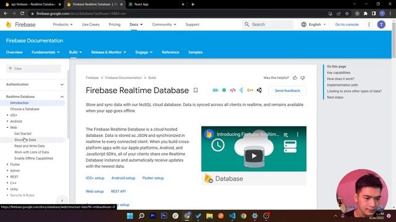Open the Samples docs tab

(196, 52)
